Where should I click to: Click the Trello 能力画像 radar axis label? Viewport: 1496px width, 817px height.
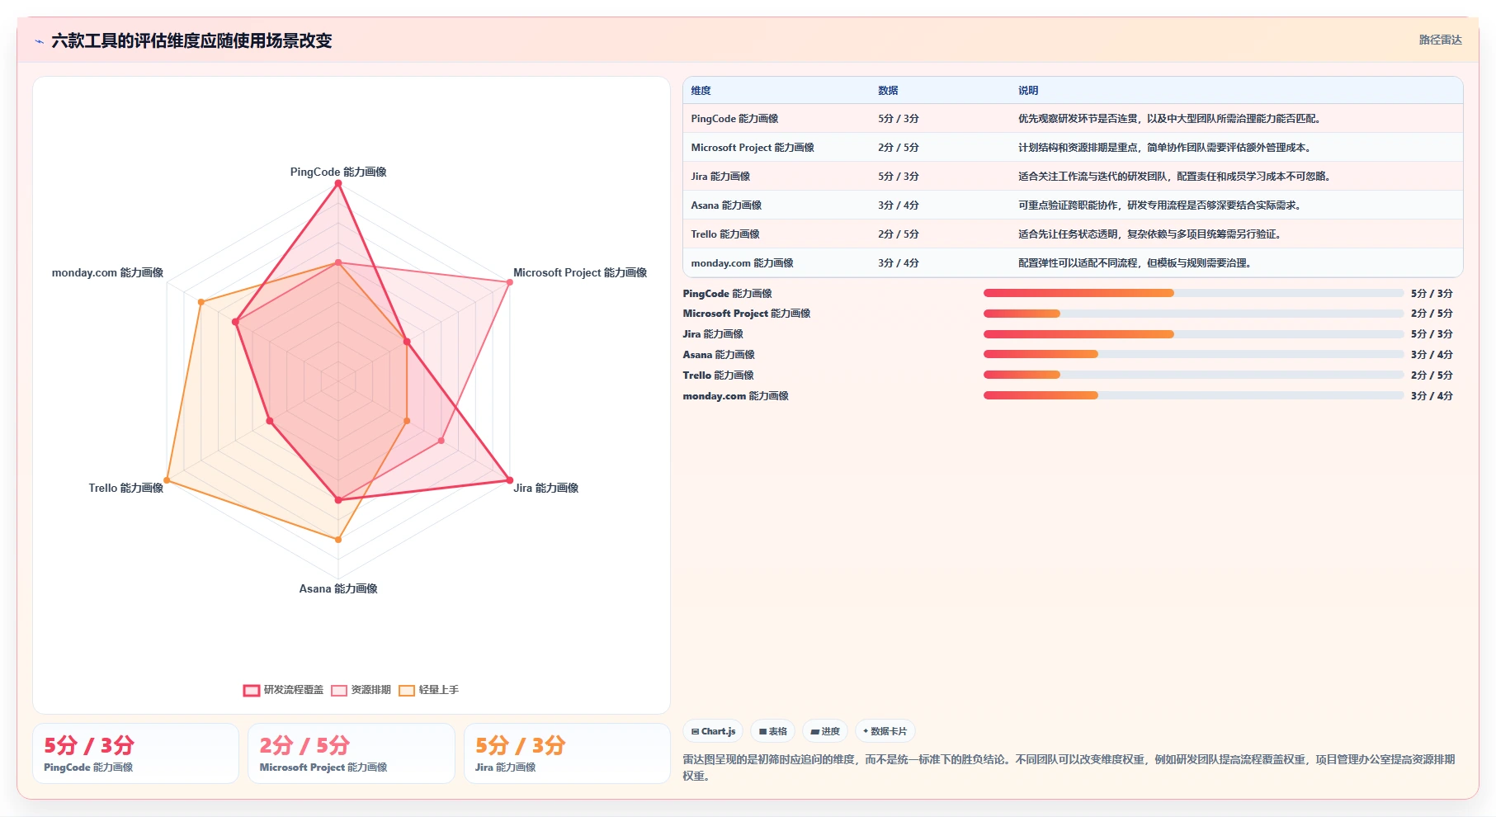(126, 488)
